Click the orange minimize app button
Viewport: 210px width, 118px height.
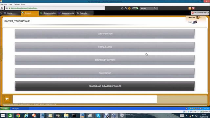pos(190,8)
